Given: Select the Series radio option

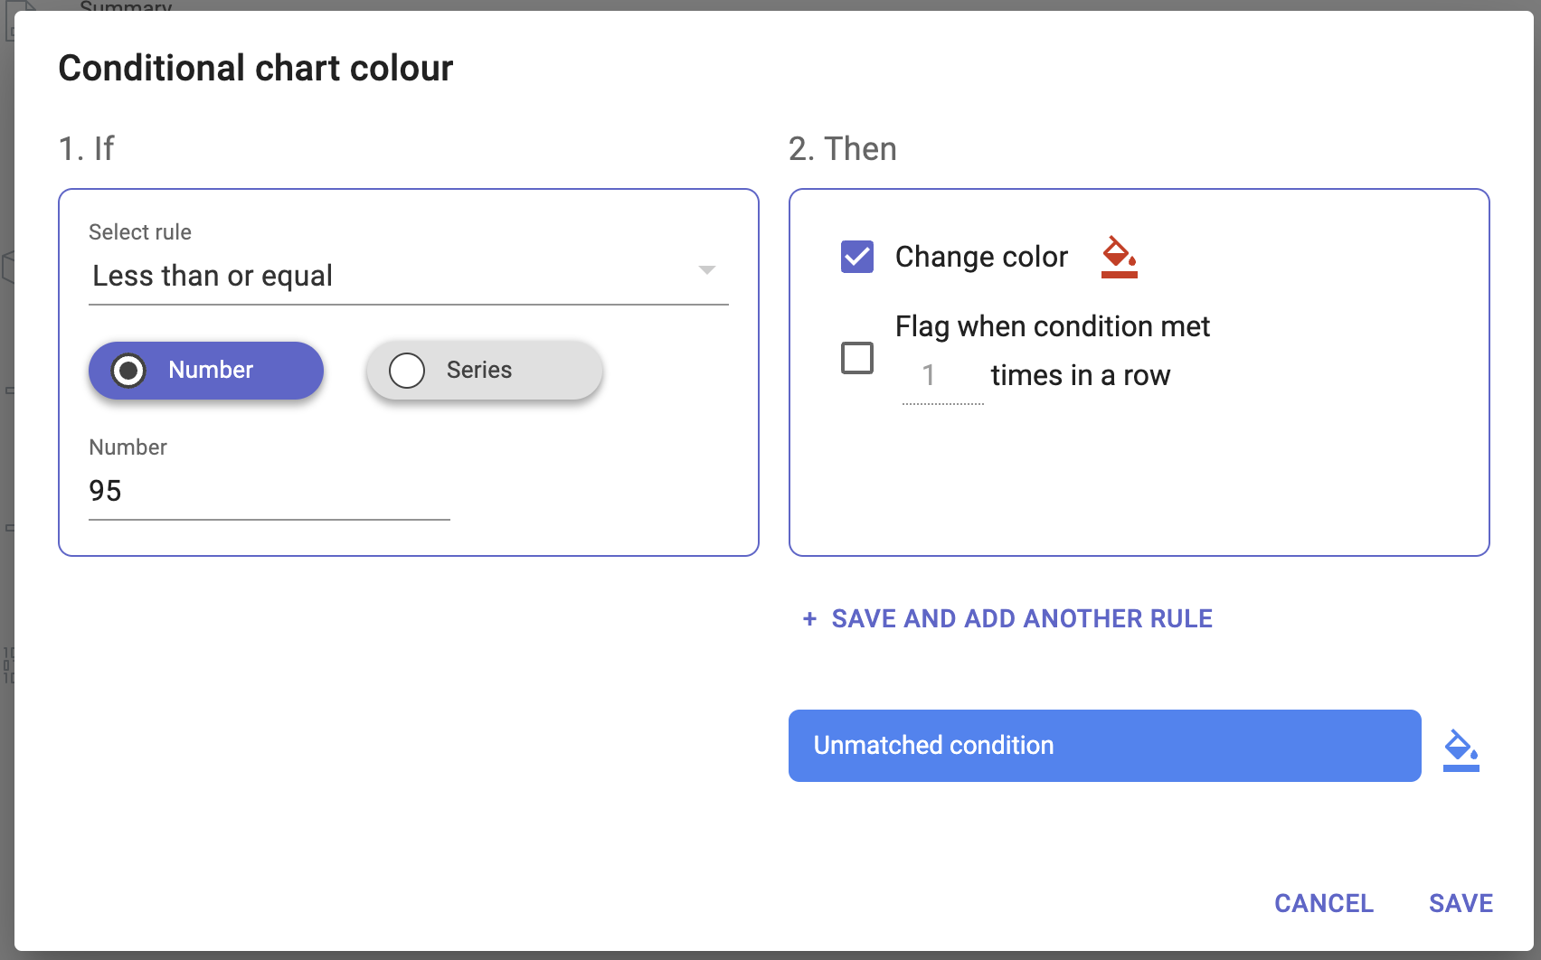Looking at the screenshot, I should tap(407, 370).
